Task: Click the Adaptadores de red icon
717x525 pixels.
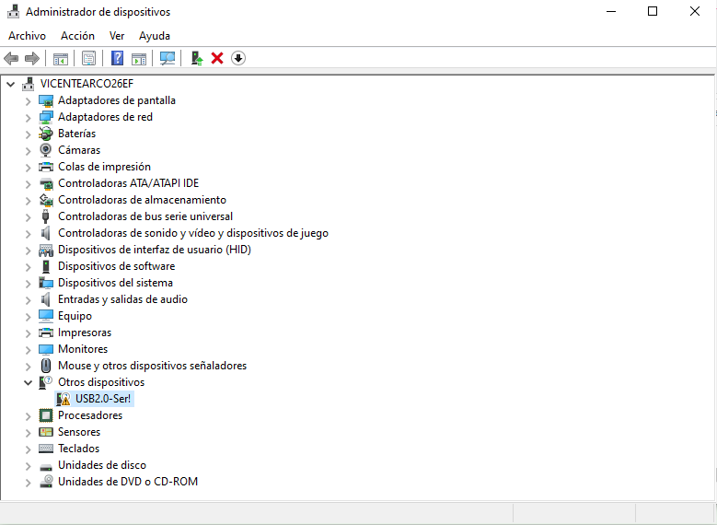Action: (x=46, y=117)
